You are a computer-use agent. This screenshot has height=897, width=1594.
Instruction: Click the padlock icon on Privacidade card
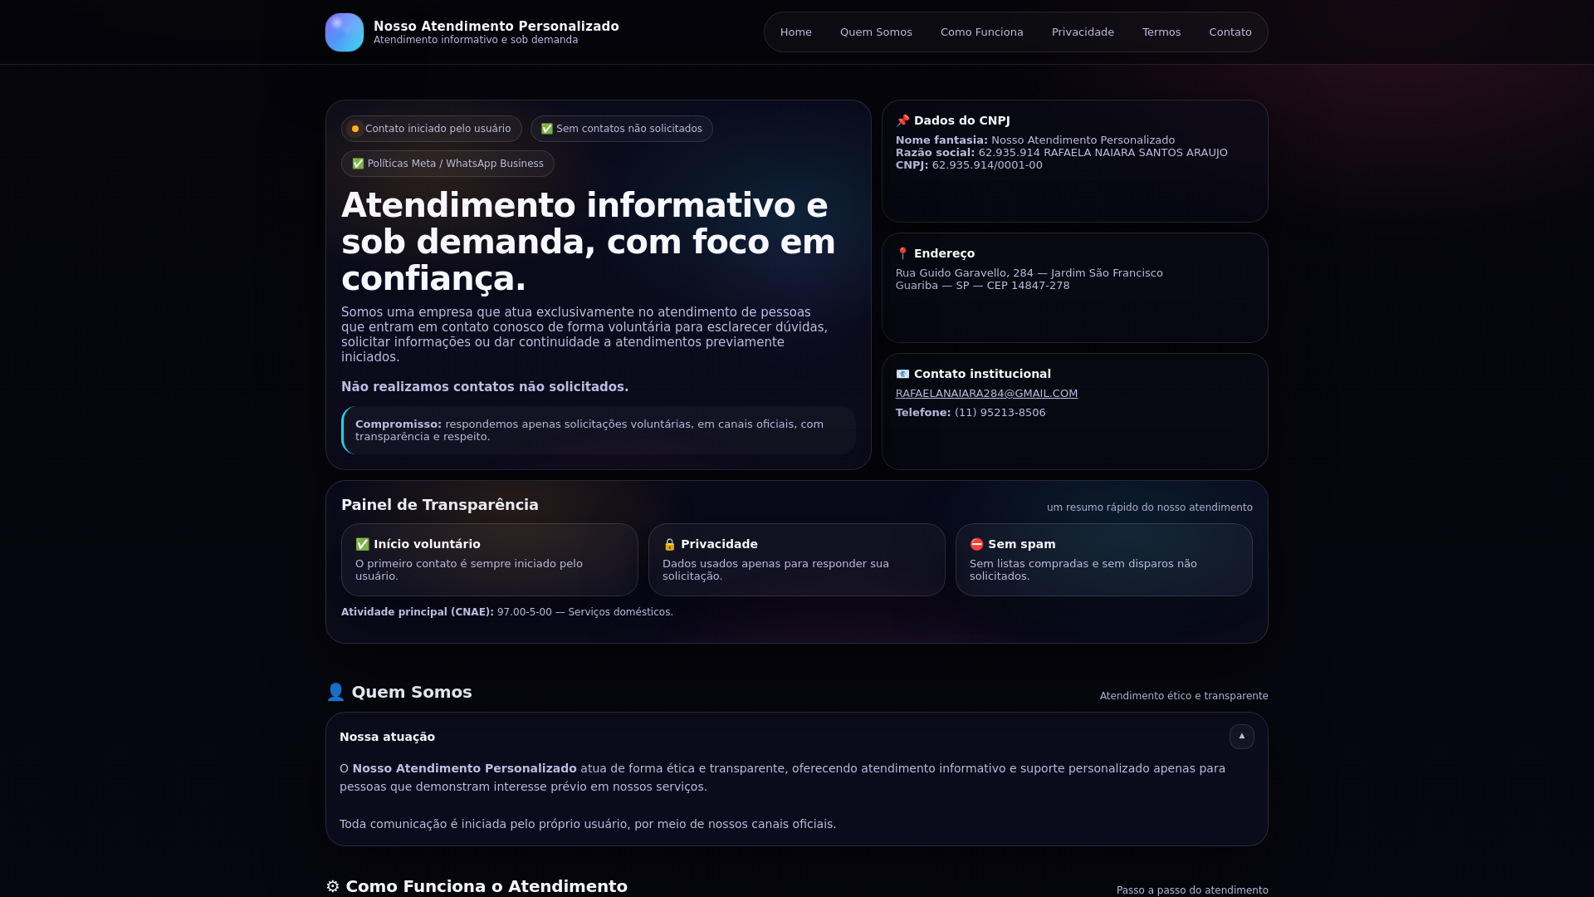[669, 545]
